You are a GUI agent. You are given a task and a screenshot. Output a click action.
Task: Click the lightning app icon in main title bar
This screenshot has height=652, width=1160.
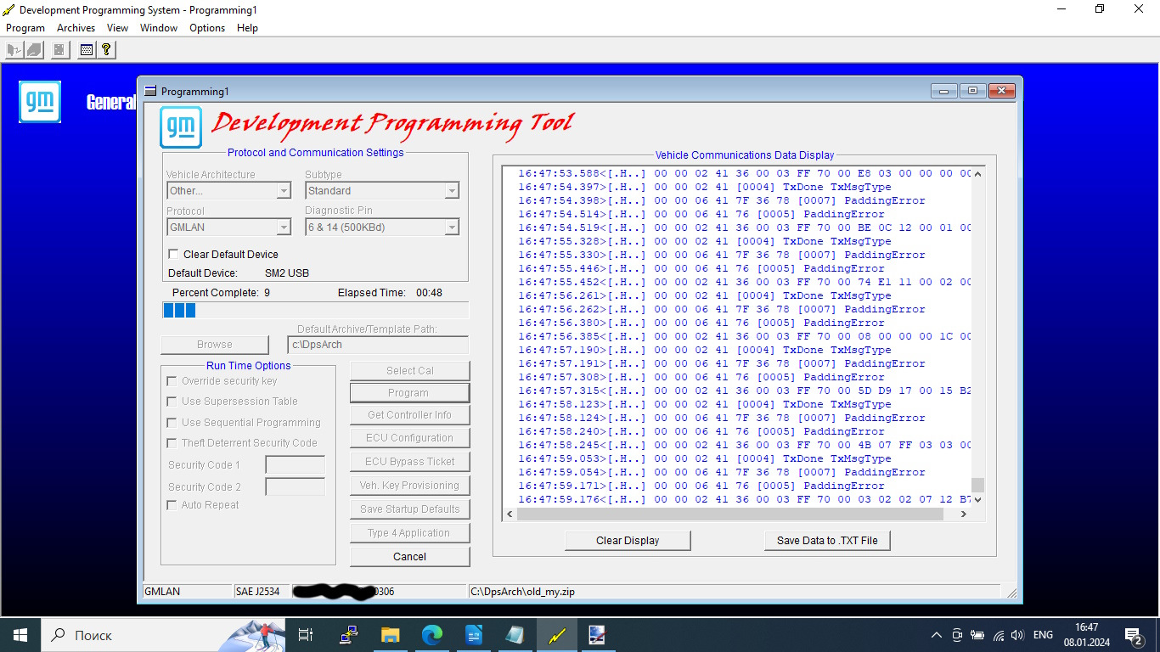click(8, 10)
